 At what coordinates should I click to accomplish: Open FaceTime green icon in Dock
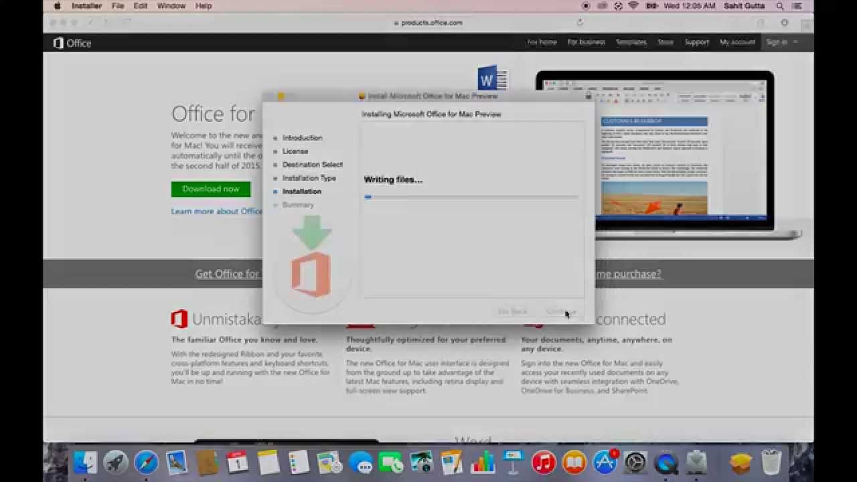pos(391,463)
